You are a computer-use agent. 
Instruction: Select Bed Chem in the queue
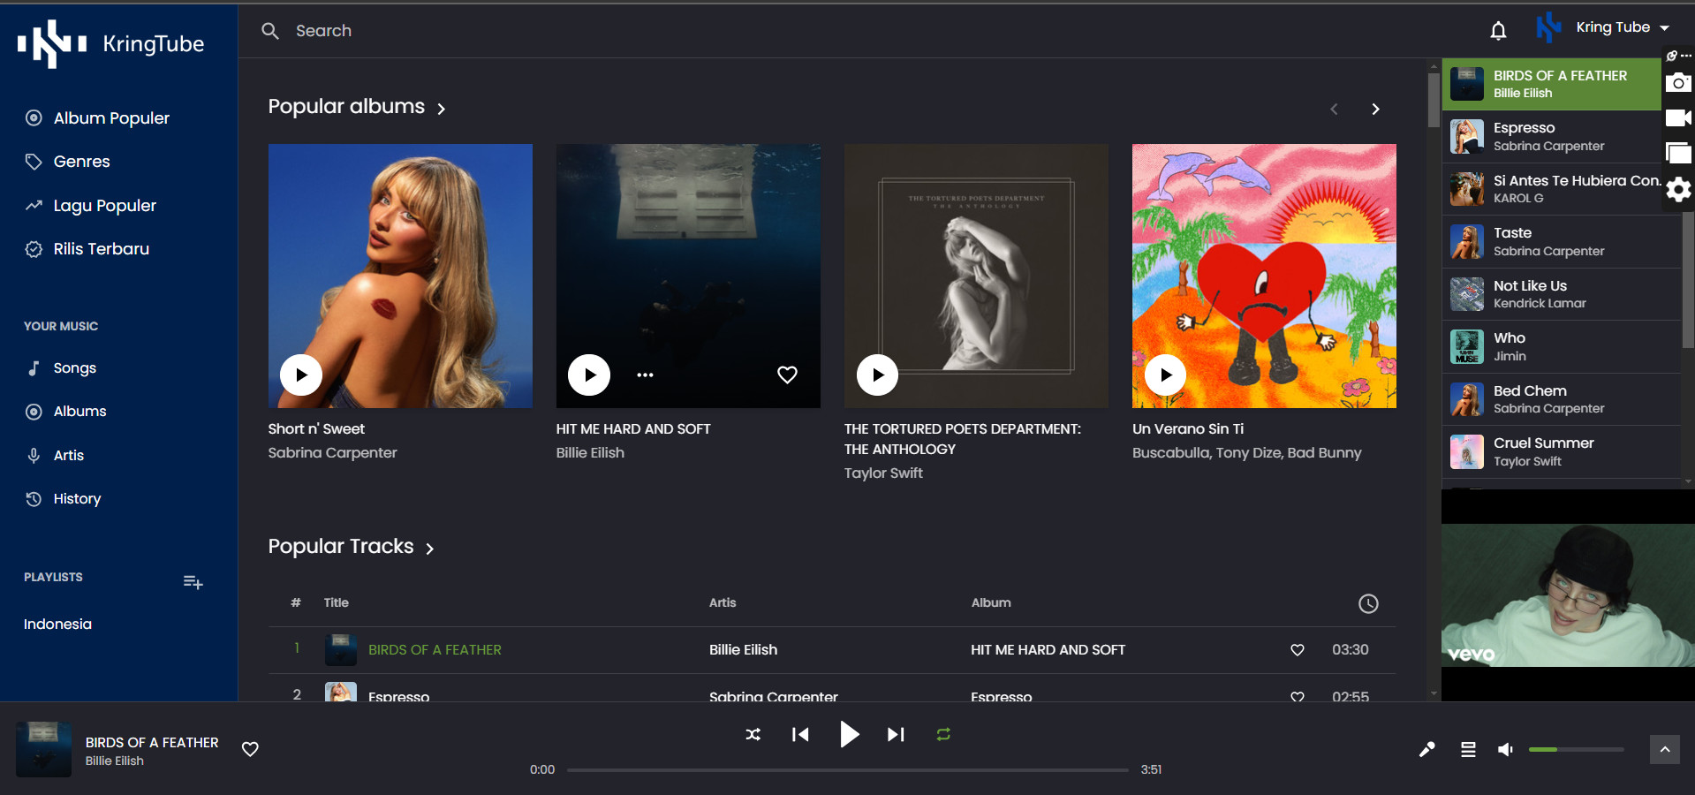click(x=1562, y=399)
